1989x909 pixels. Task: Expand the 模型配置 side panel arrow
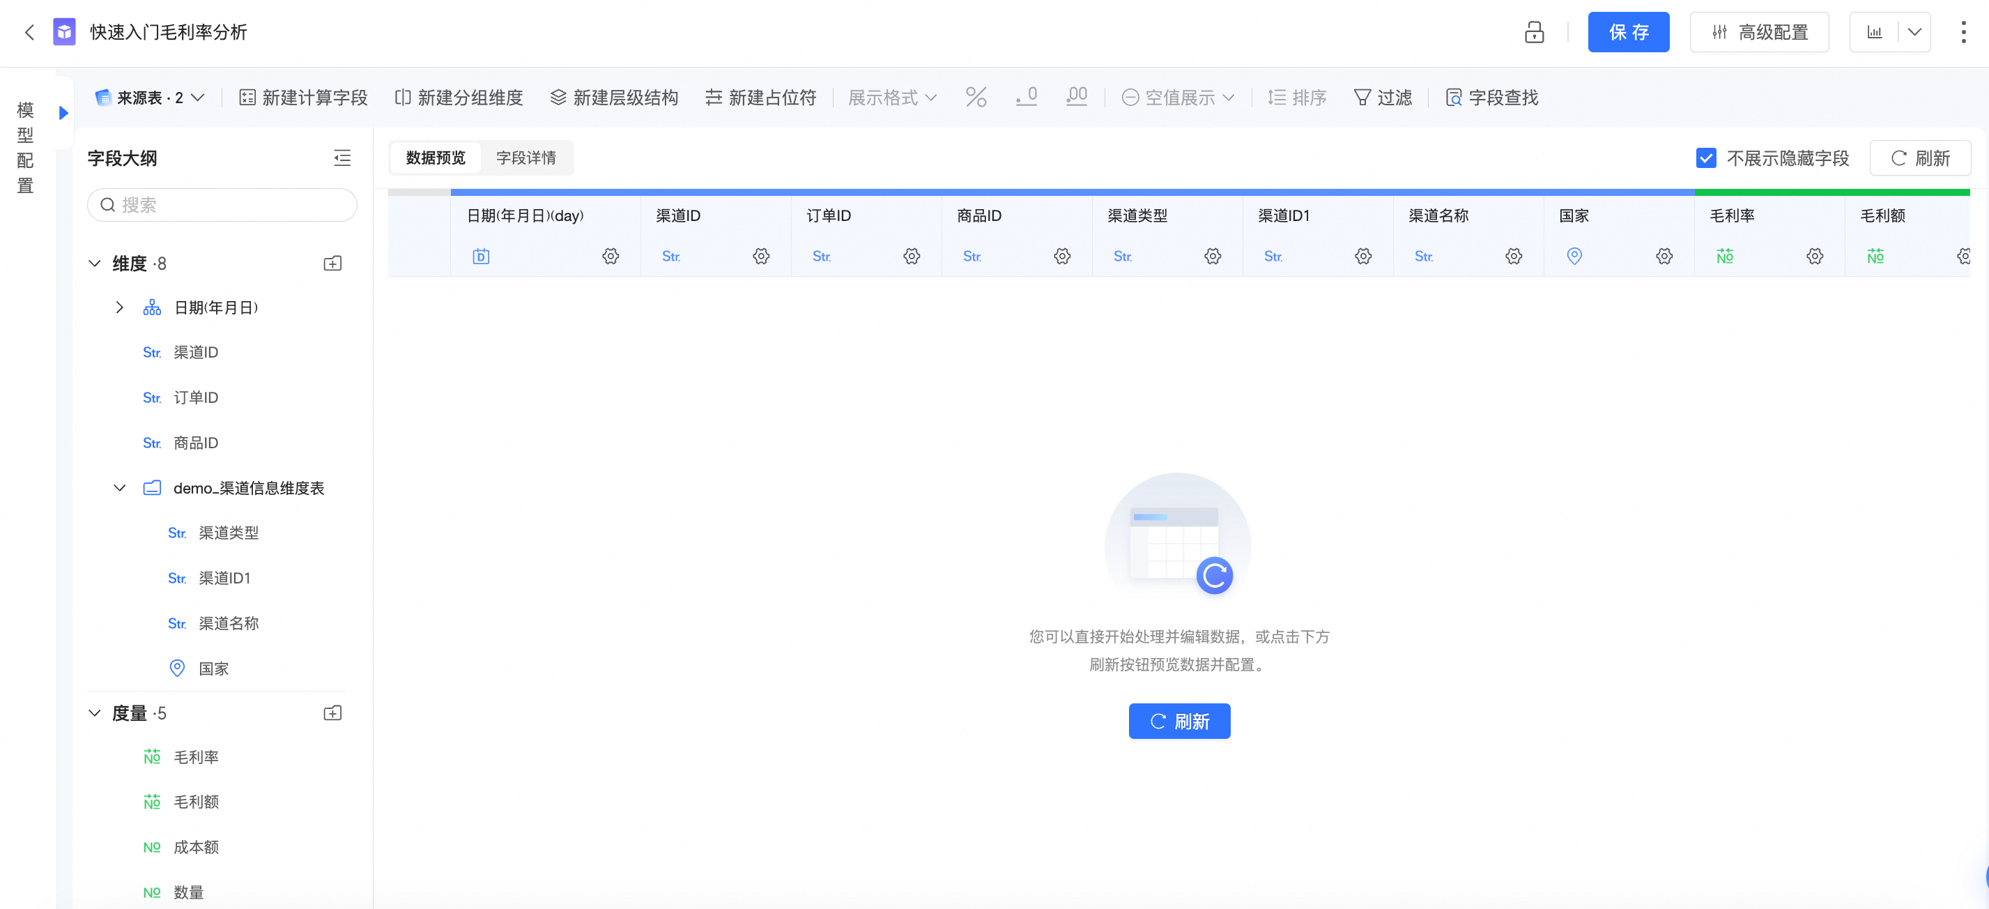pyautogui.click(x=64, y=113)
